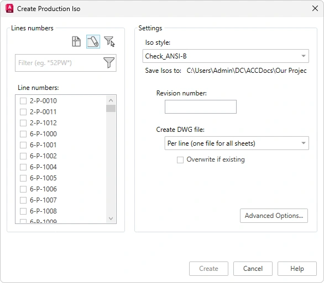
Task: Click the AutoCAD Plant 3D app icon
Action: 9,8
